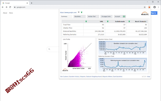
Task: Click the Citation Flow row label
Action: click(x=68, y=28)
